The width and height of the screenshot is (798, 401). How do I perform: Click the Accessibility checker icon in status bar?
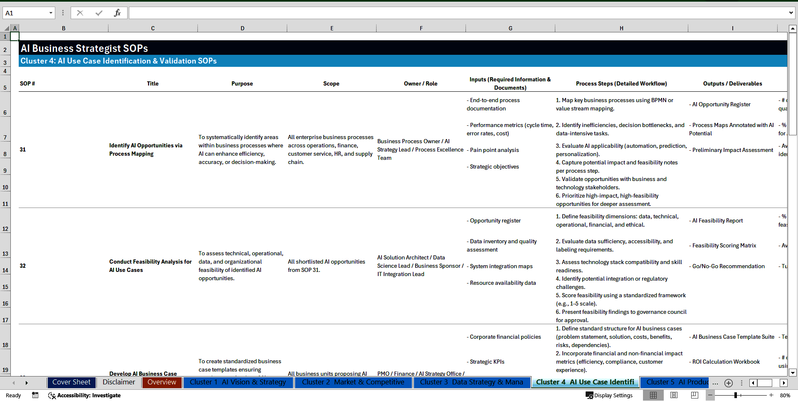click(x=52, y=395)
